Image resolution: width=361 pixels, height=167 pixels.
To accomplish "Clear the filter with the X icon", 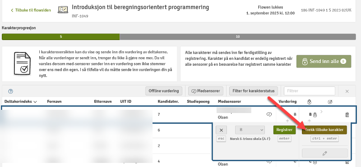I will 347,91.
